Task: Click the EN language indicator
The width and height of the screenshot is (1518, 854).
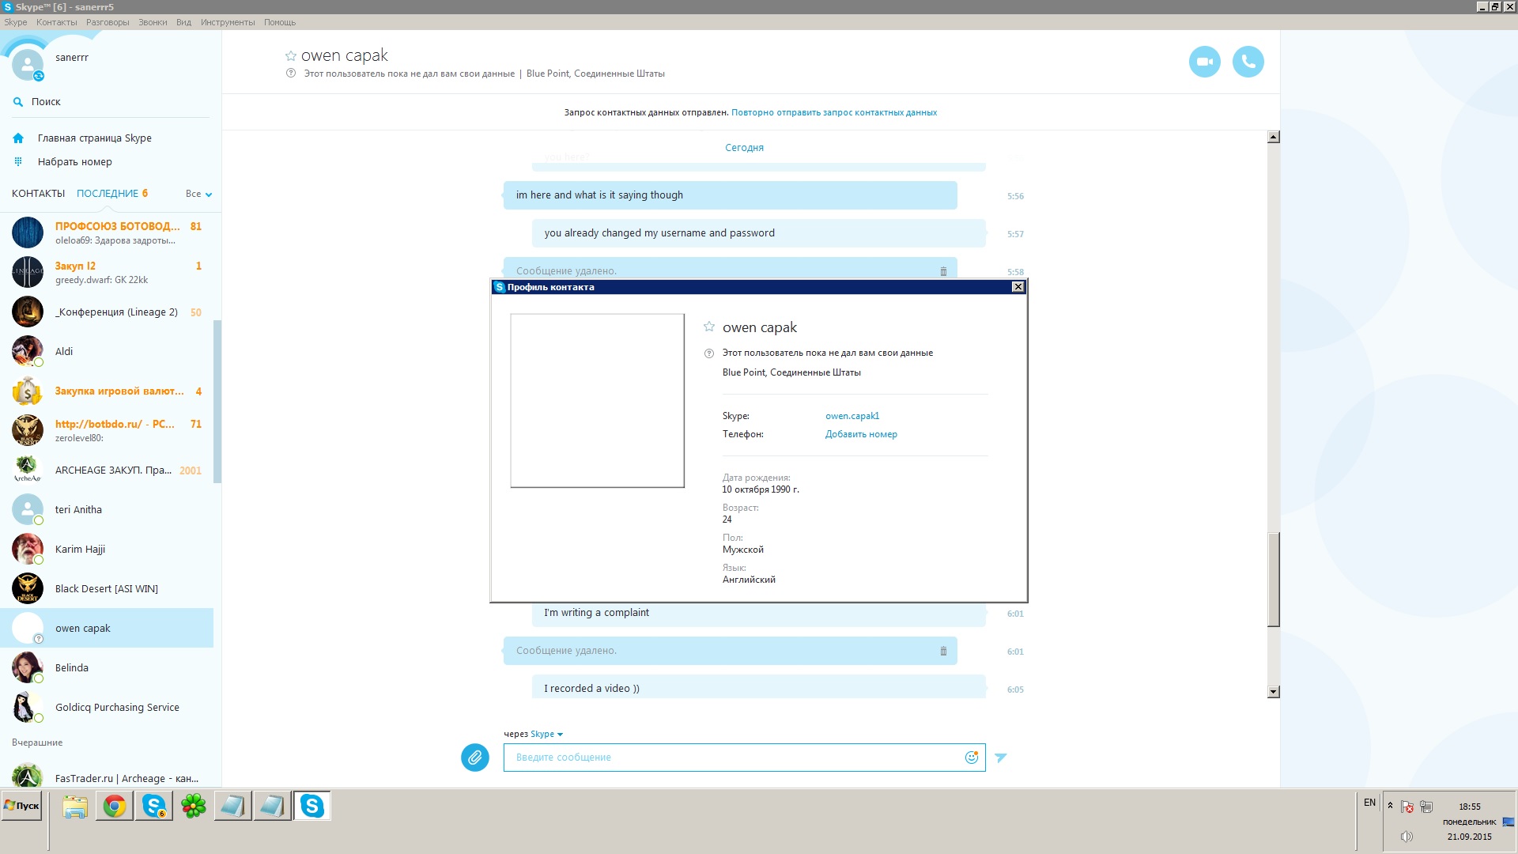Action: point(1369,803)
